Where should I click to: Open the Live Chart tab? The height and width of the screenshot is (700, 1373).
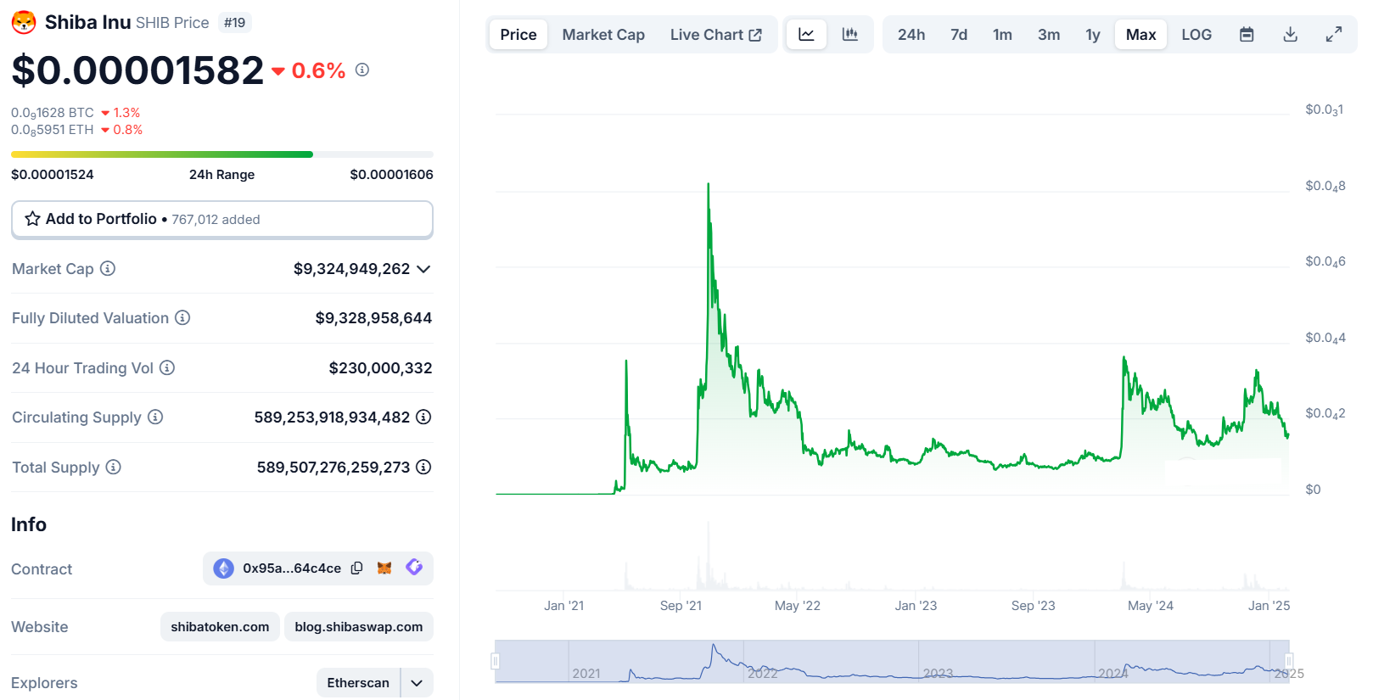[x=715, y=35]
